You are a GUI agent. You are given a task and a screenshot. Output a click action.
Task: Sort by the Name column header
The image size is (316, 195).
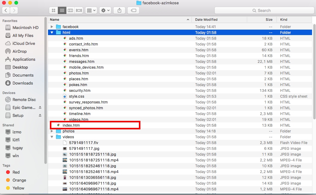pos(120,20)
